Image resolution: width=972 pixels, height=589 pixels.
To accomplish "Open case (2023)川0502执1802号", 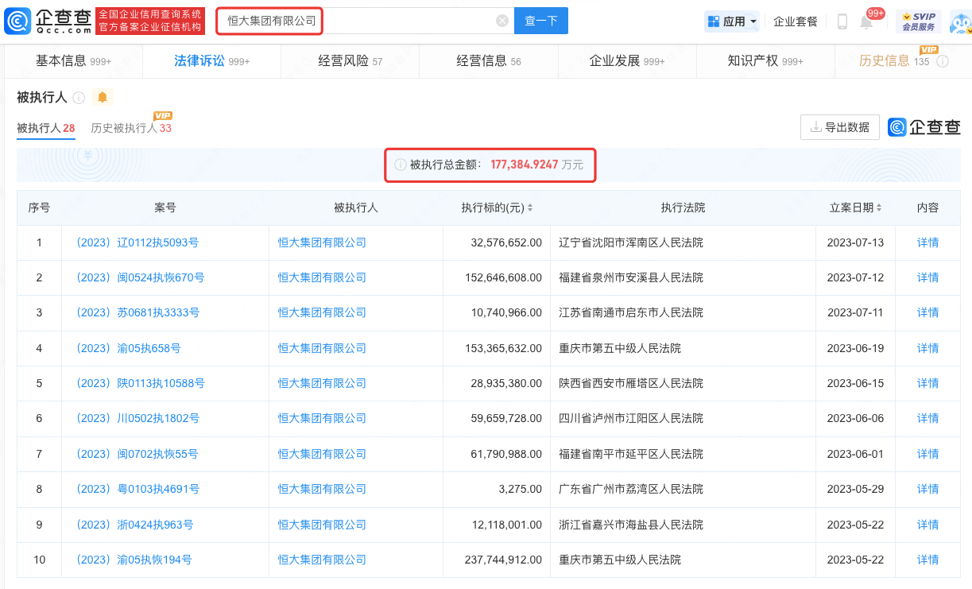I will 136,418.
